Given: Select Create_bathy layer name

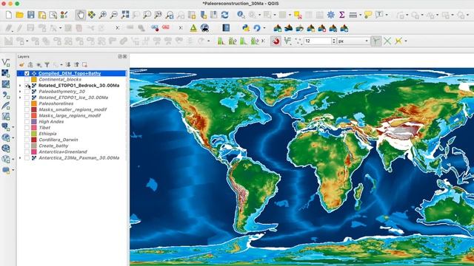Looking at the screenshot, I should pyautogui.click(x=53, y=146).
